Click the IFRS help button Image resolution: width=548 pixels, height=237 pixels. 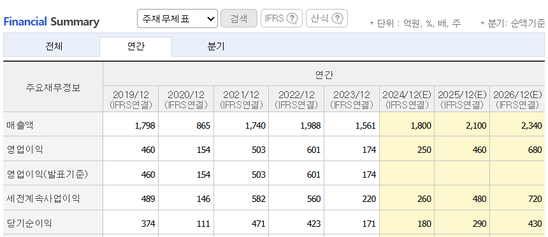pos(282,18)
